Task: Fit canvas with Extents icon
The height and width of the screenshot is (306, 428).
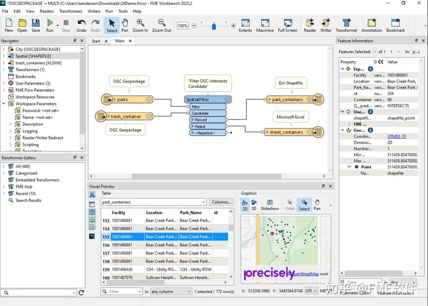Action: click(x=245, y=25)
